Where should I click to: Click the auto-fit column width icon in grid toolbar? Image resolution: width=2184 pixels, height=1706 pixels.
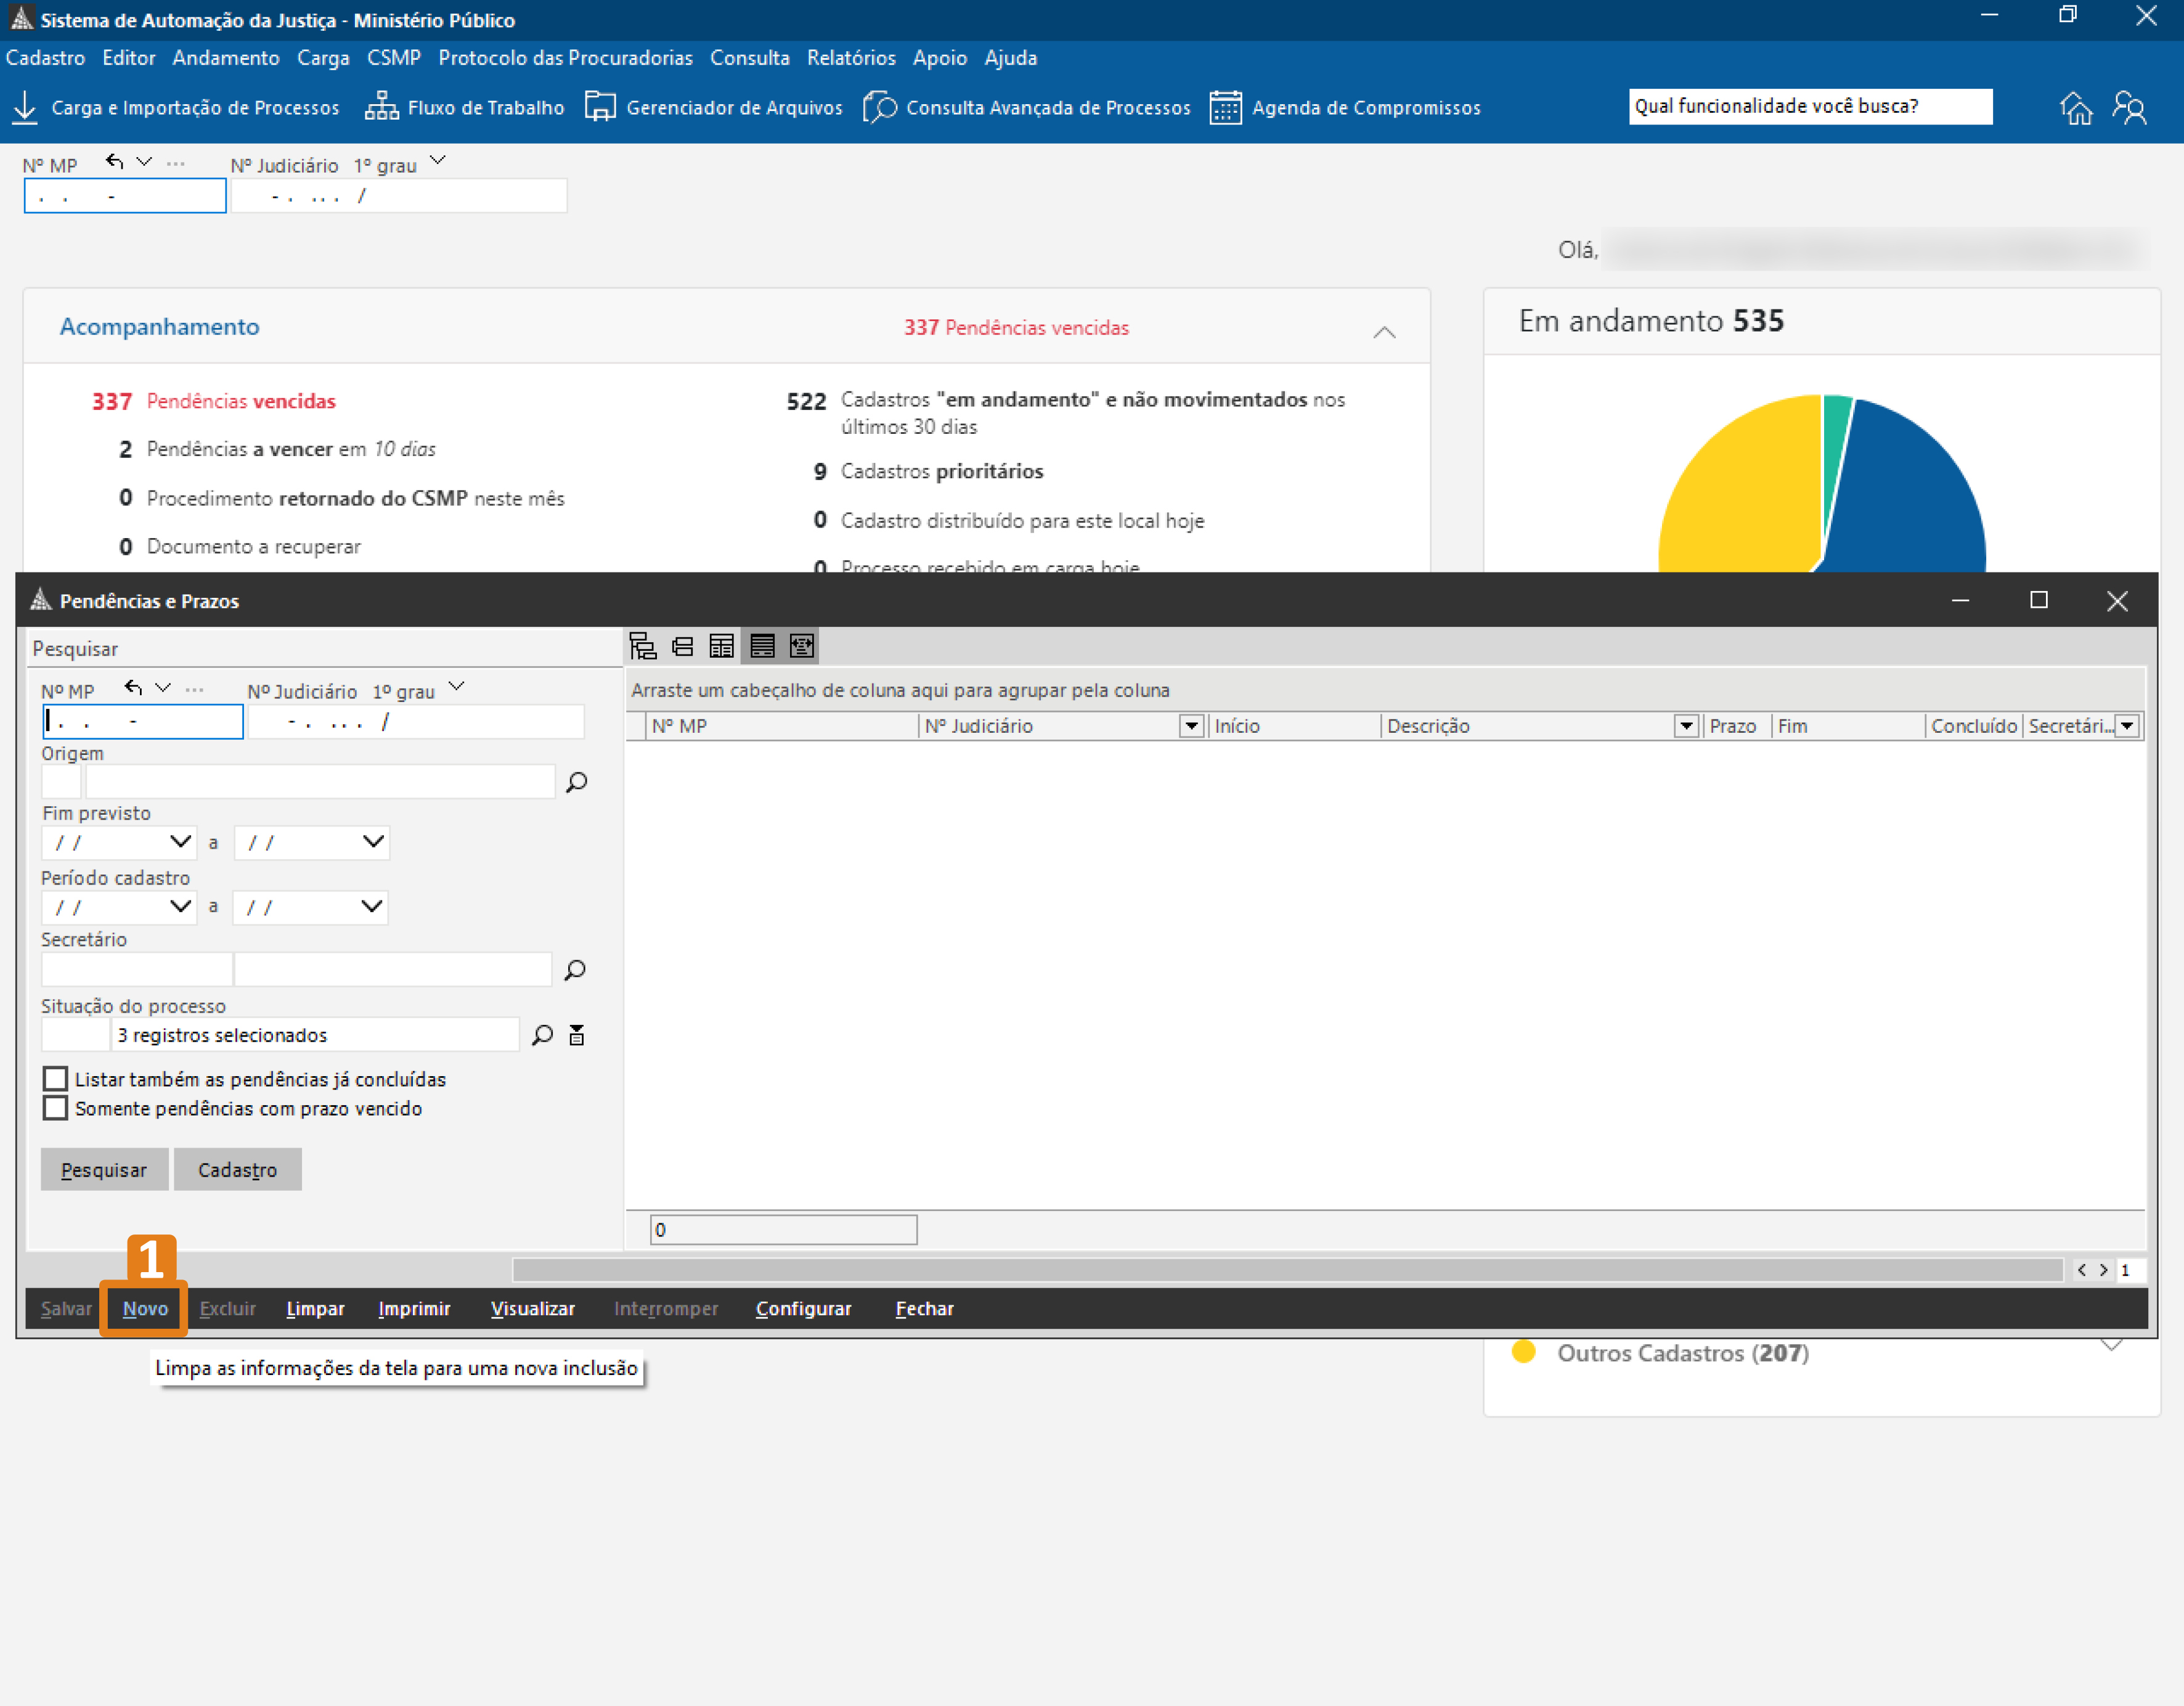tap(802, 646)
